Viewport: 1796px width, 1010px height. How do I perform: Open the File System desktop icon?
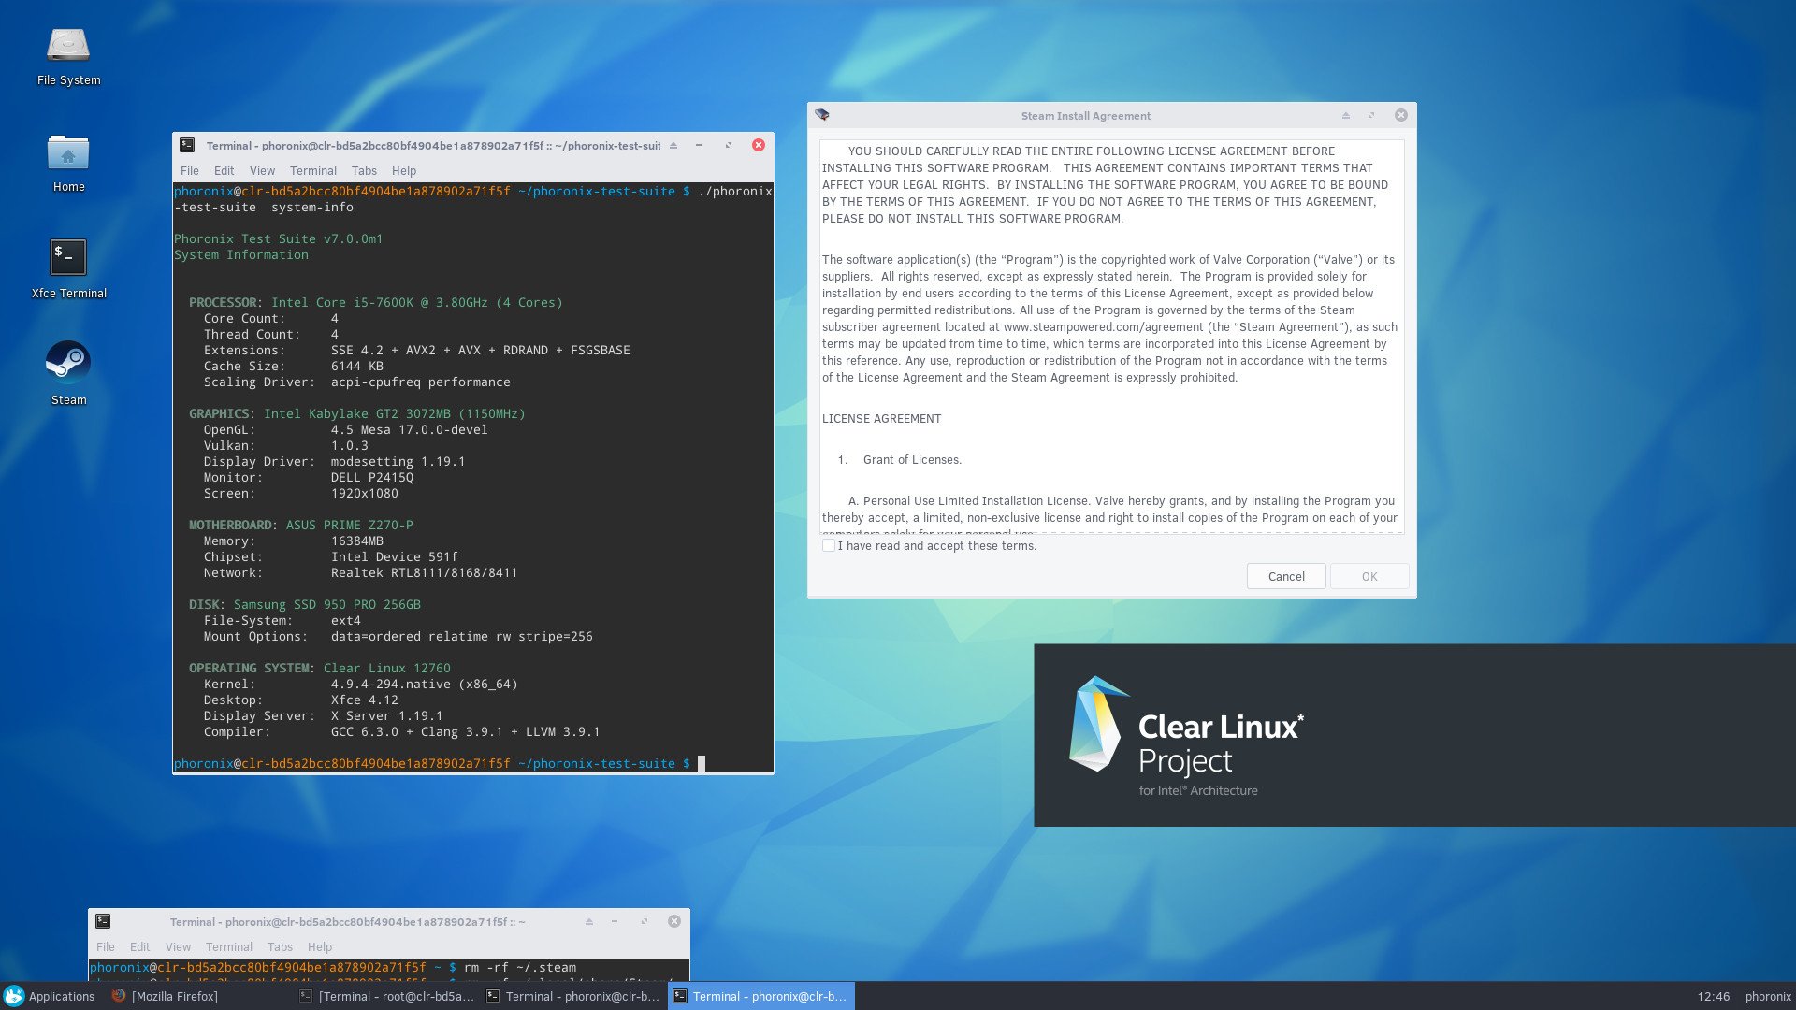point(66,43)
